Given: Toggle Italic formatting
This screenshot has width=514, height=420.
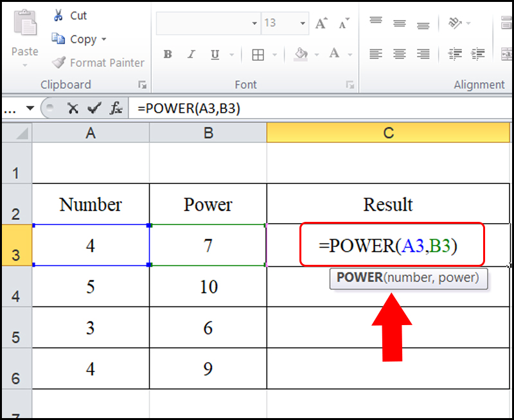Looking at the screenshot, I should (x=190, y=55).
